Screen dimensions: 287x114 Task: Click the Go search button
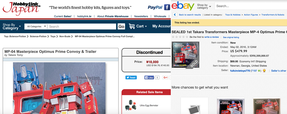point(121,27)
